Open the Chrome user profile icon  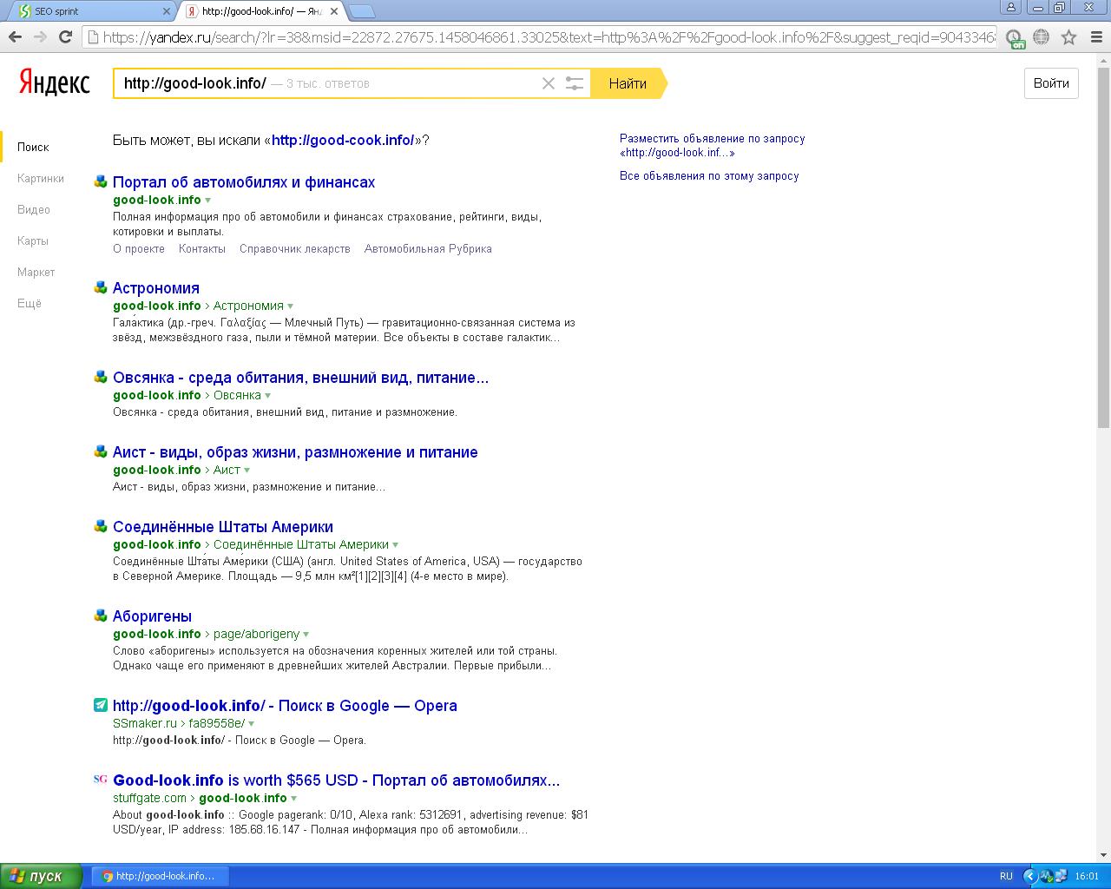(x=1010, y=8)
